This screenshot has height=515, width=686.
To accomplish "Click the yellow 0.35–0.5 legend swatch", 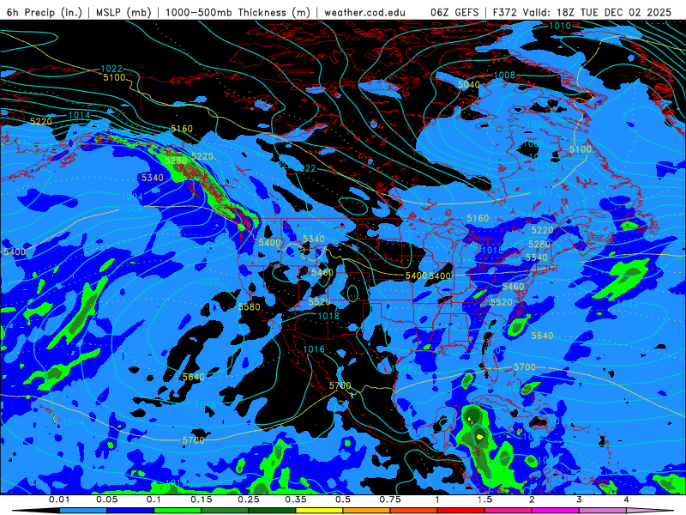I will [319, 511].
